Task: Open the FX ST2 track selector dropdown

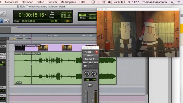Action: pos(88,52)
